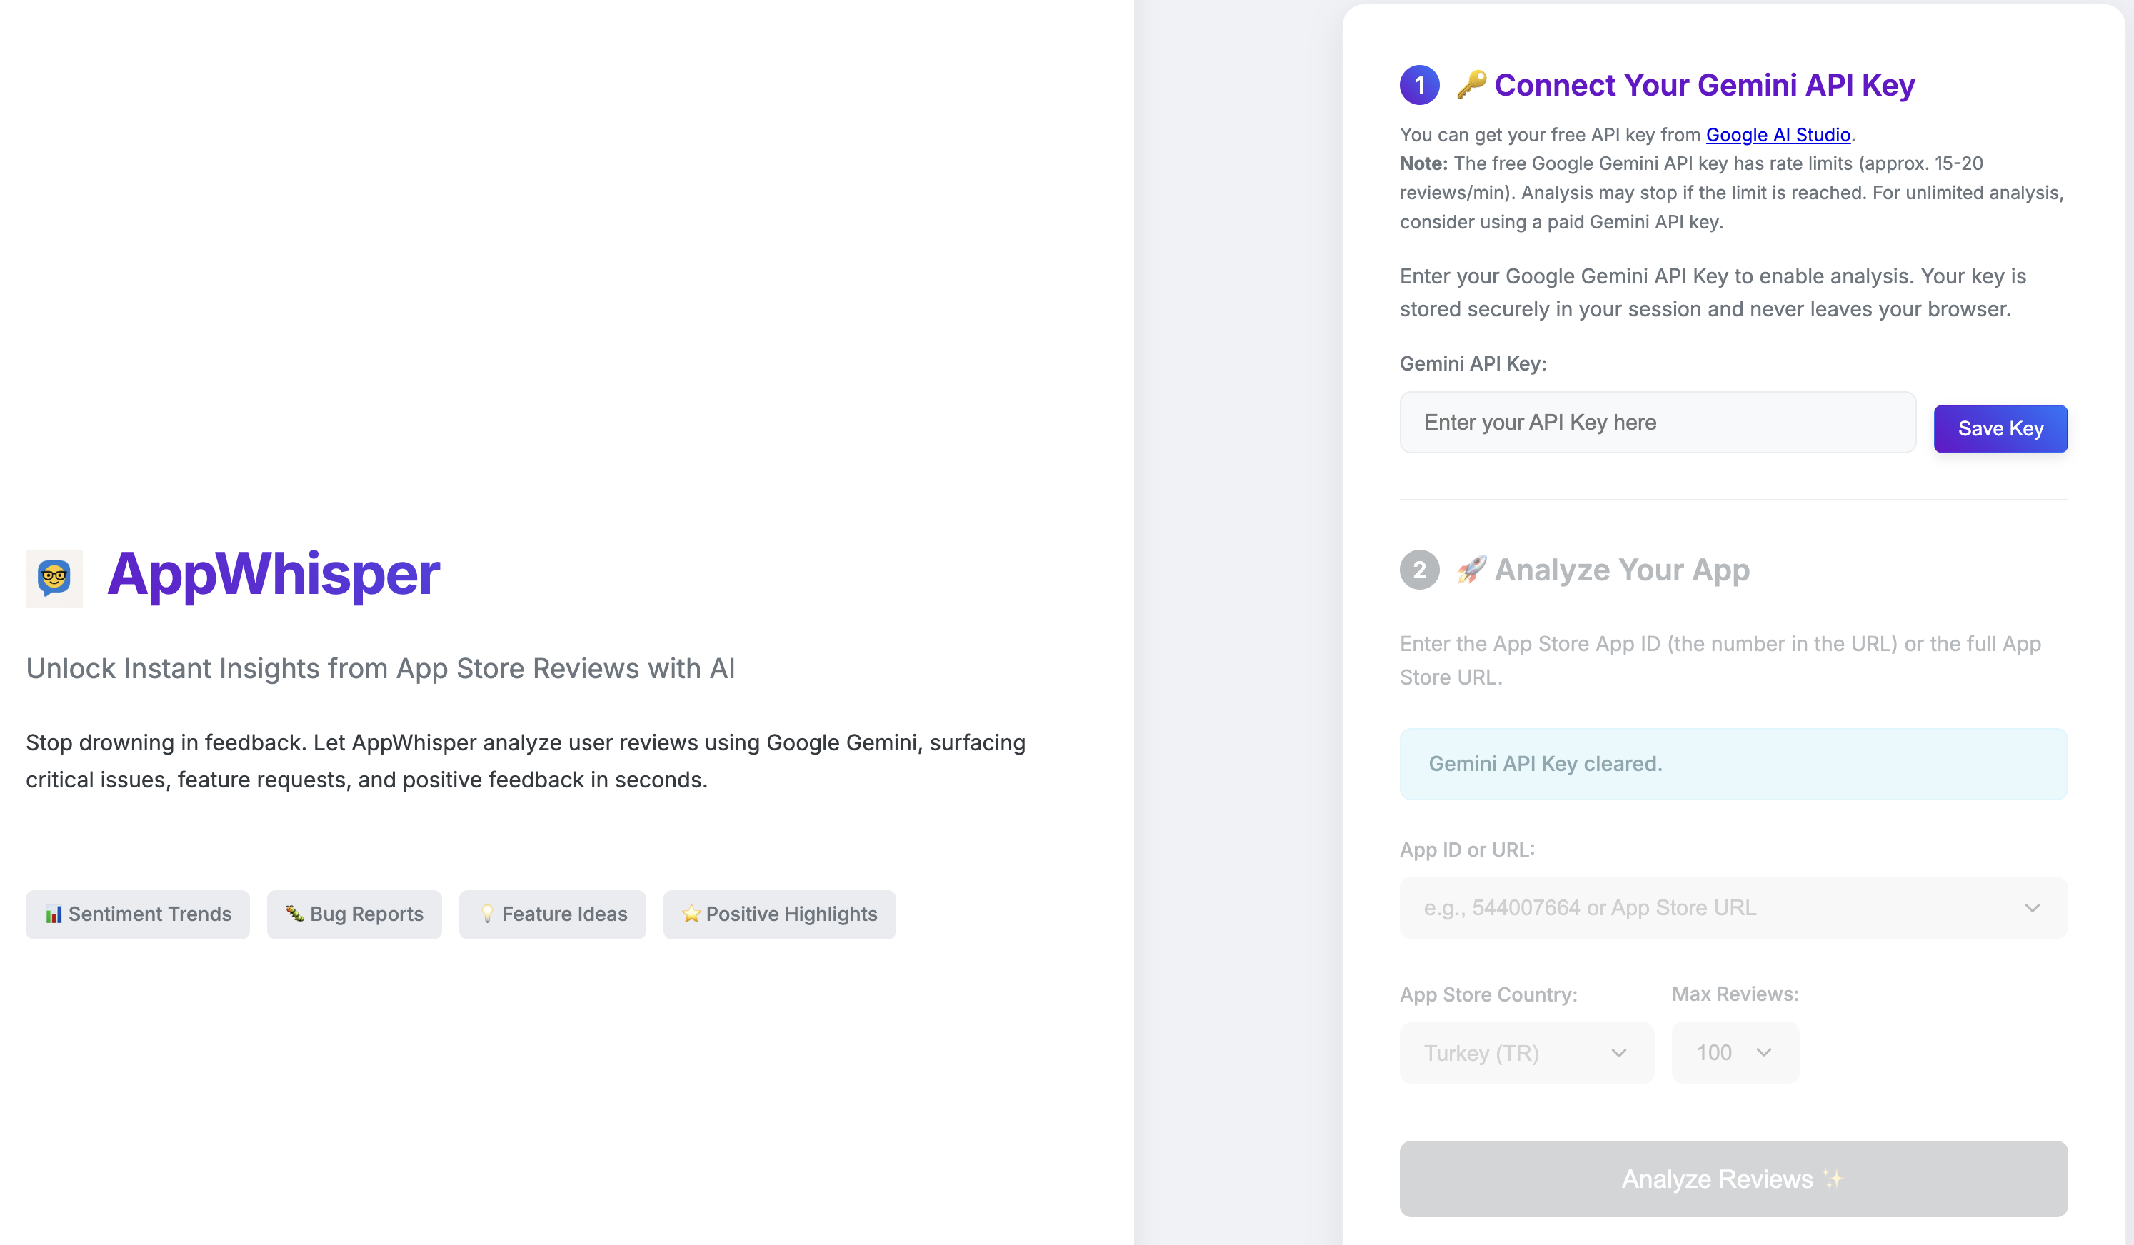Click the rocket emoji icon
The image size is (2134, 1245).
pos(1471,570)
